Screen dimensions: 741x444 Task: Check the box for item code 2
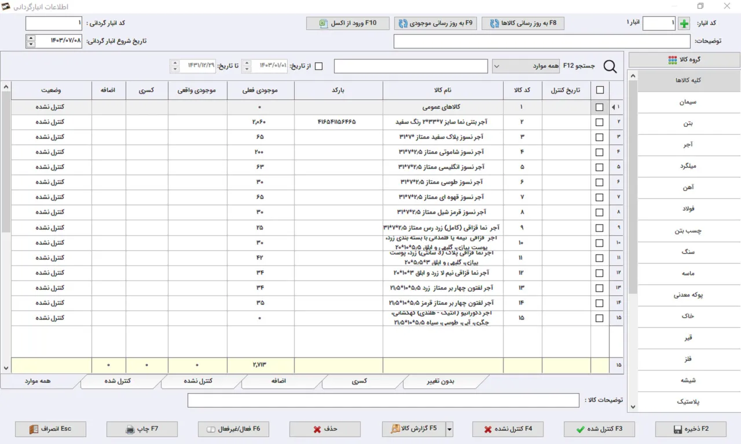tap(599, 122)
